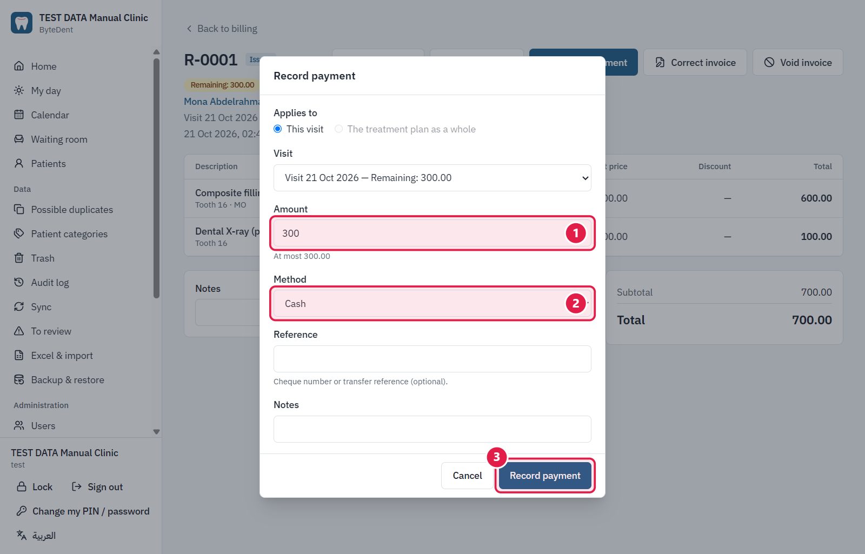Open the Audit log history icon
Screen dimensions: 865x554
click(x=19, y=282)
